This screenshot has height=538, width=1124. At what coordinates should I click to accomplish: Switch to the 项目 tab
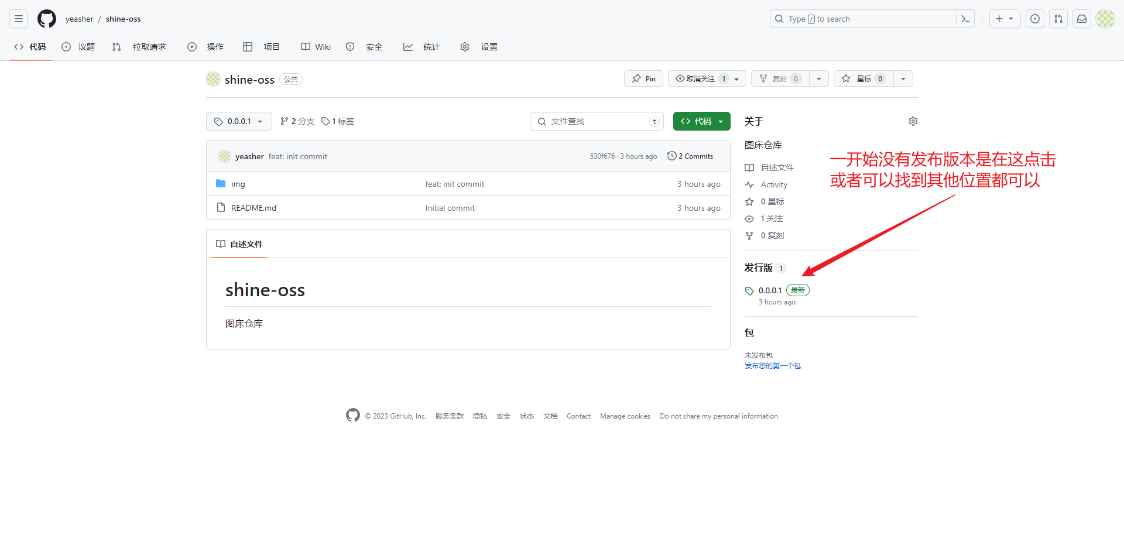pyautogui.click(x=261, y=47)
